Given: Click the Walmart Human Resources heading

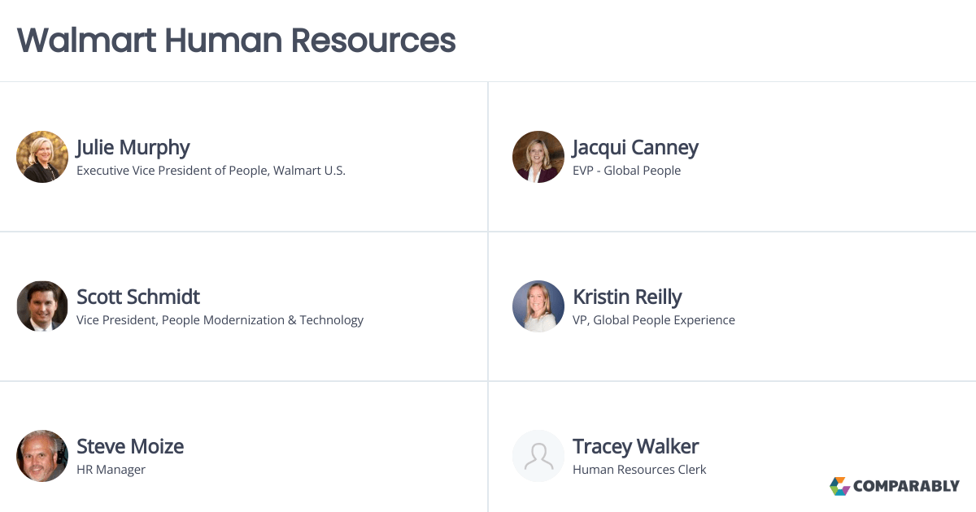Looking at the screenshot, I should [237, 41].
